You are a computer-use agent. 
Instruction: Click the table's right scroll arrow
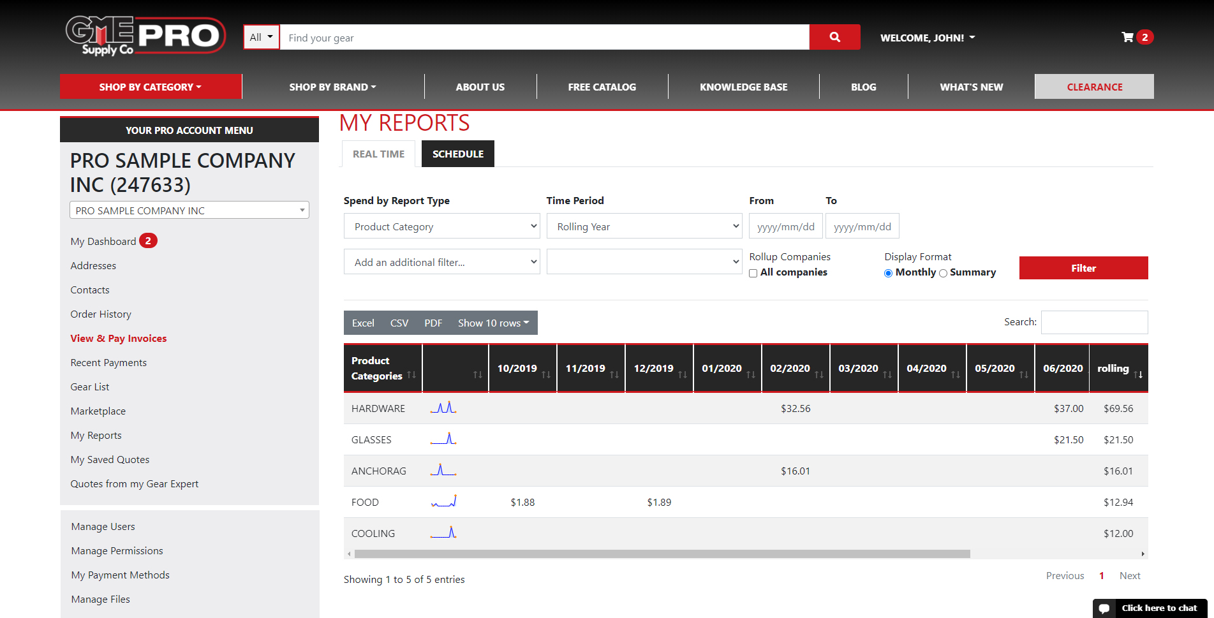[x=1143, y=554]
